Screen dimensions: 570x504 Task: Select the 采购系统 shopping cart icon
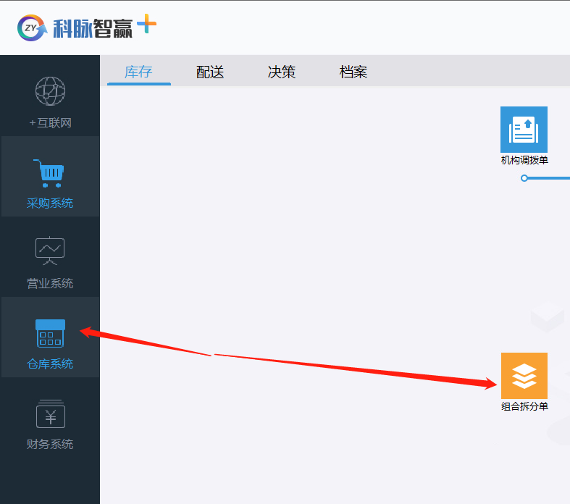tap(50, 172)
